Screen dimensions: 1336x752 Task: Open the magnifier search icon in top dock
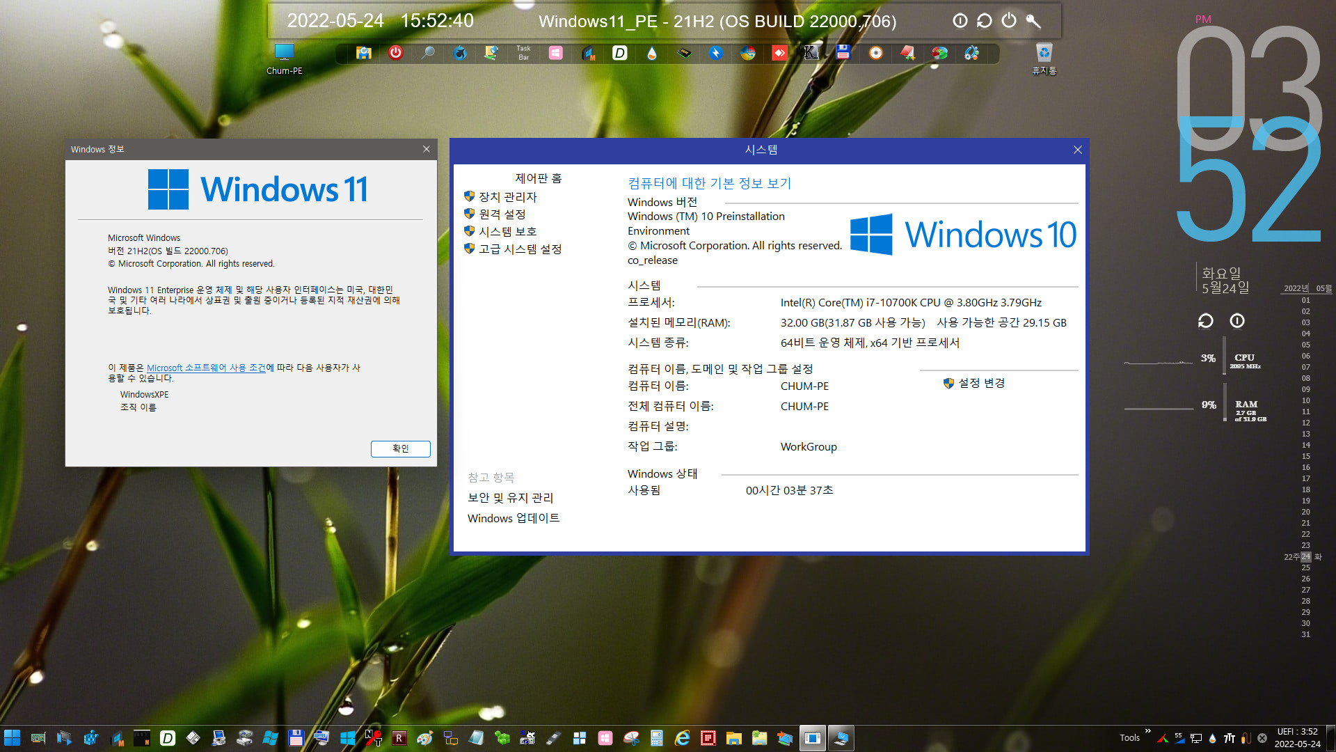click(x=428, y=53)
